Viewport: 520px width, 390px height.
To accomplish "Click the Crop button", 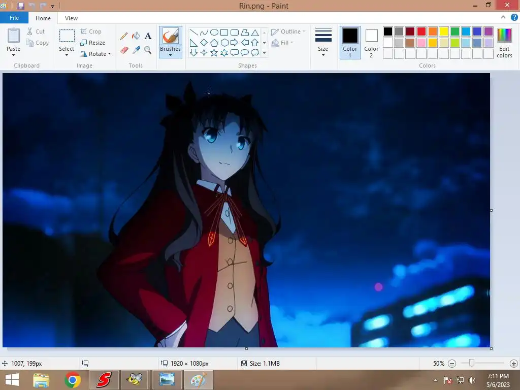I will click(x=91, y=31).
